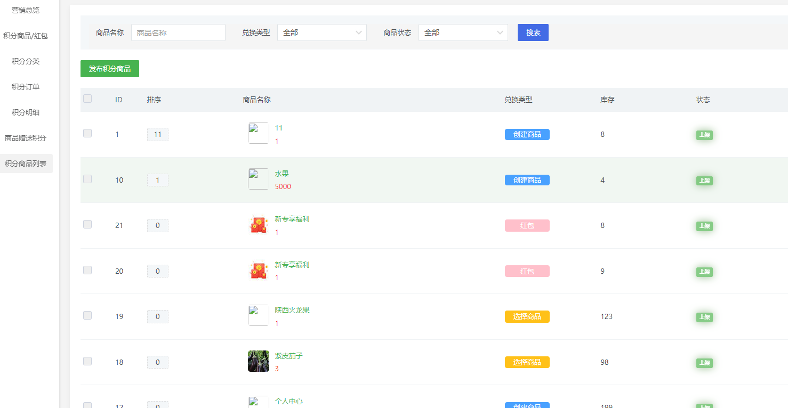Click the 上架 status badge for ID 1
Screen dimensions: 788x408
point(704,135)
